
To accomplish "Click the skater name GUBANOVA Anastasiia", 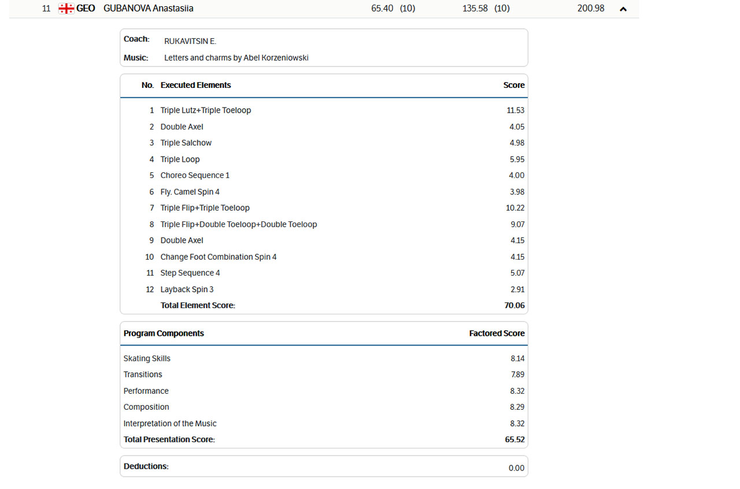I will point(148,9).
